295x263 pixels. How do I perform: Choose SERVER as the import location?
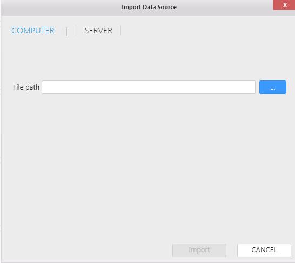[x=98, y=31]
